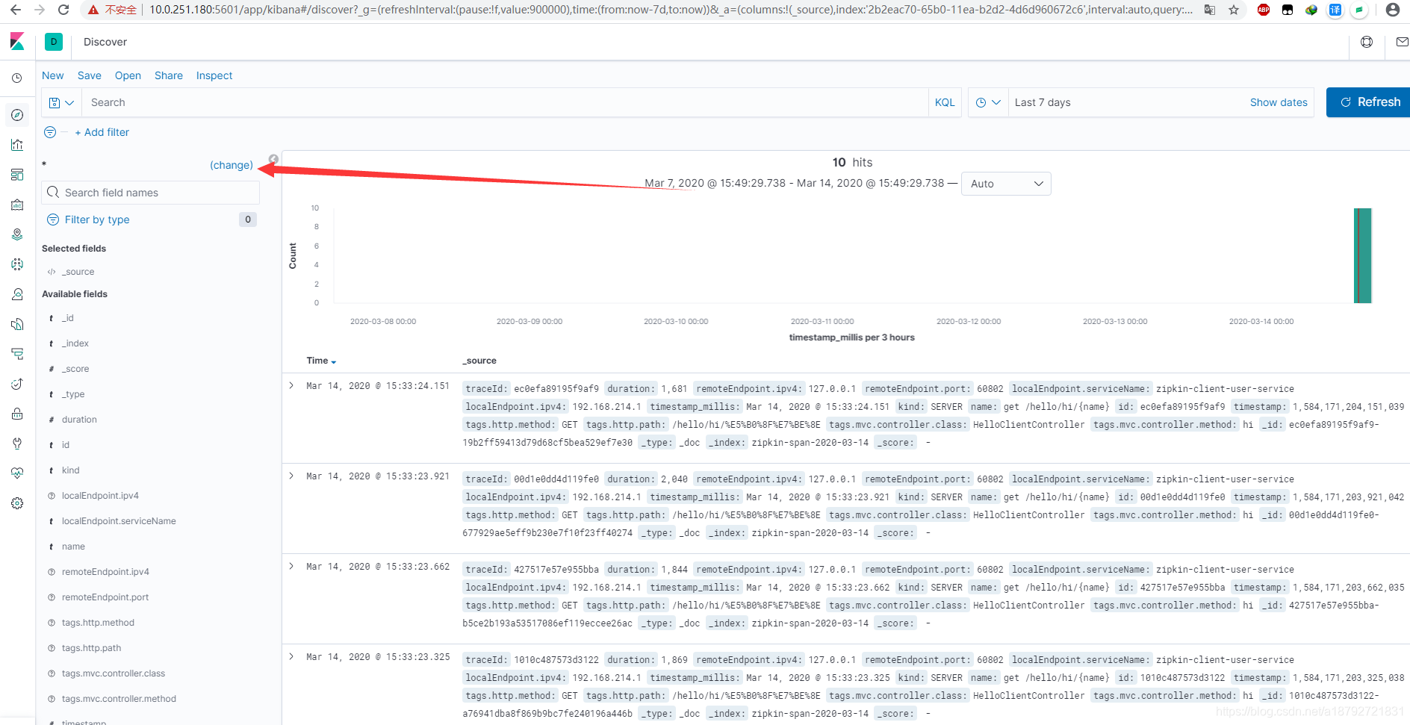Image resolution: width=1410 pixels, height=725 pixels.
Task: Focus the Search field names input
Action: point(151,193)
